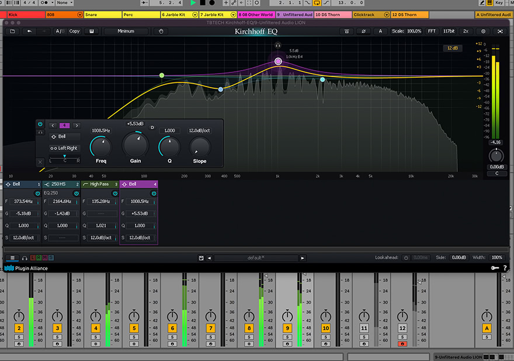Open Plugin Alliance help question mark

pyautogui.click(x=505, y=268)
